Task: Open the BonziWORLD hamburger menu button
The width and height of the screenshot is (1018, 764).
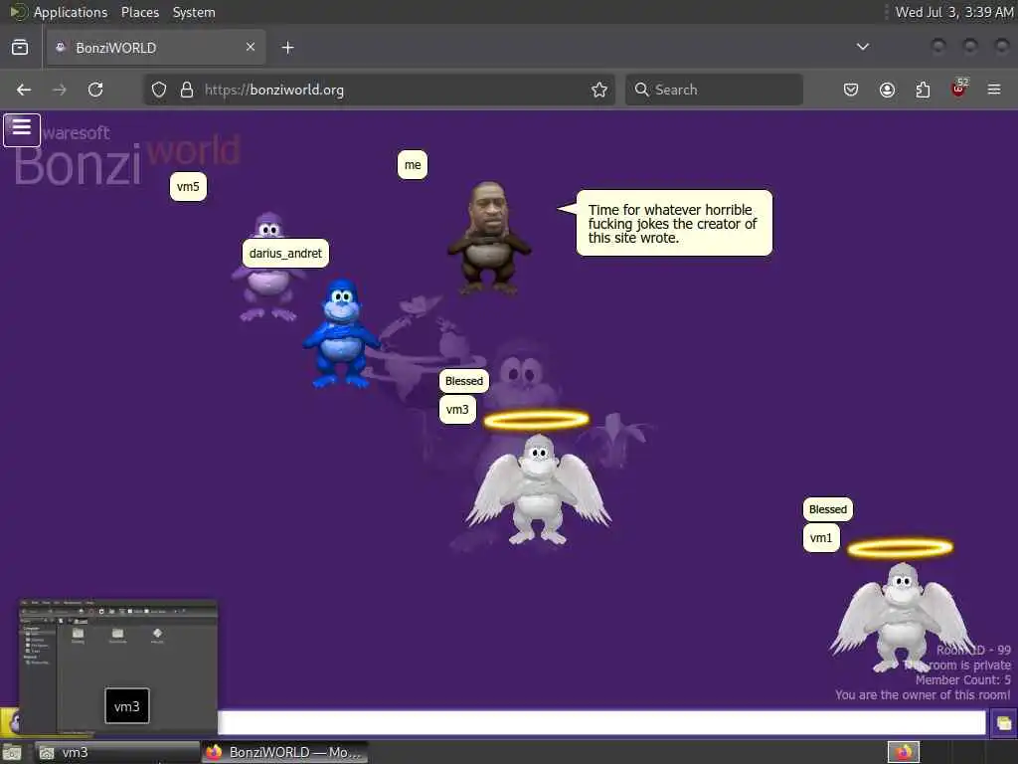Action: 22,130
